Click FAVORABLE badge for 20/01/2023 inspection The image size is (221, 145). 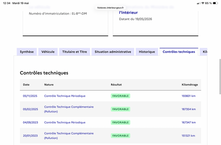click(120, 136)
